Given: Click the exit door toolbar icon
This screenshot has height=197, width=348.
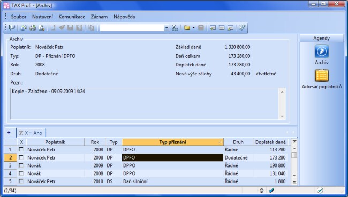Looking at the screenshot, I should (x=12, y=28).
